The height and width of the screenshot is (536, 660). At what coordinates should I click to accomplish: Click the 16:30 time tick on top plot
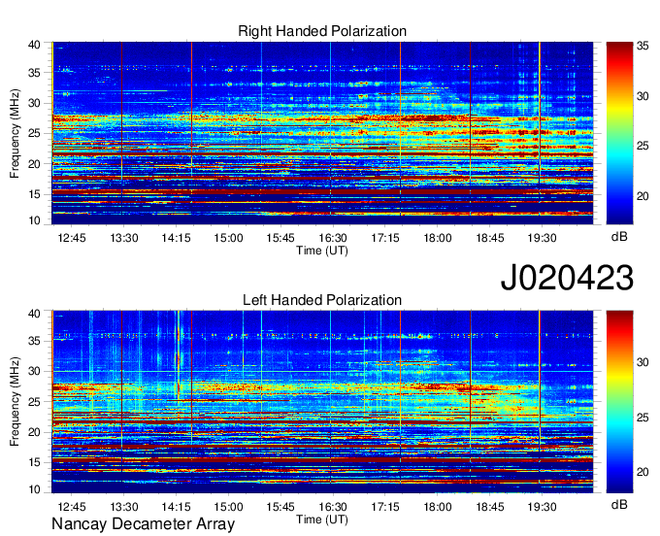click(x=333, y=238)
